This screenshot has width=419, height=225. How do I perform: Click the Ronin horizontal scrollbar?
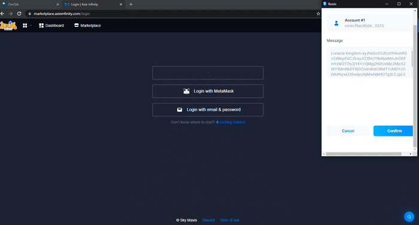(x=364, y=154)
